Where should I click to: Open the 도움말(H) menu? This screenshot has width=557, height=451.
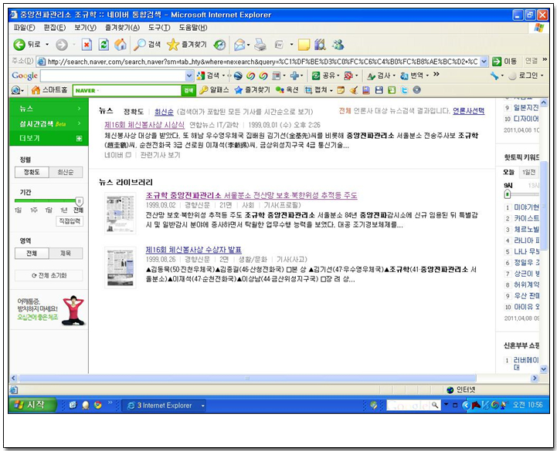[x=193, y=27]
